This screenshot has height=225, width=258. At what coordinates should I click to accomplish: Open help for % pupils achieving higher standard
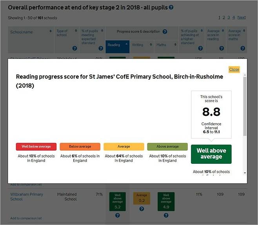(200, 48)
